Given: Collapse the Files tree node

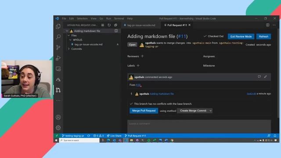Looking at the screenshot, I should tap(68, 36).
